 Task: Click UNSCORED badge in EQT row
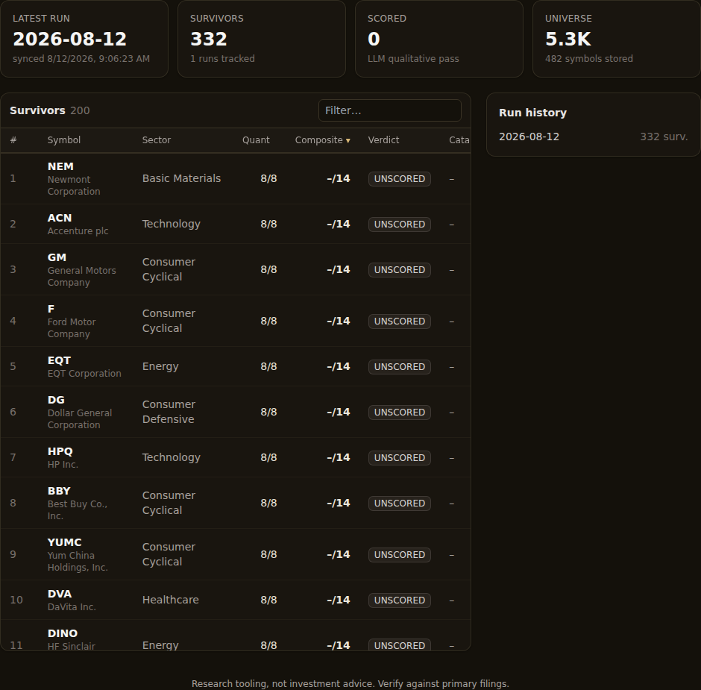pos(399,367)
